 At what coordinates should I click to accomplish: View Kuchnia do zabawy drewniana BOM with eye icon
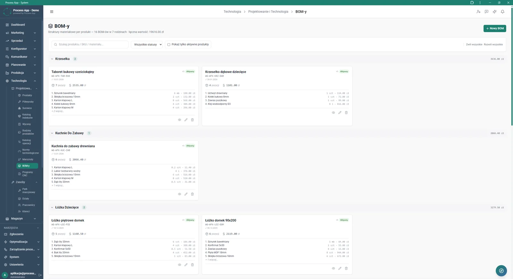180,194
